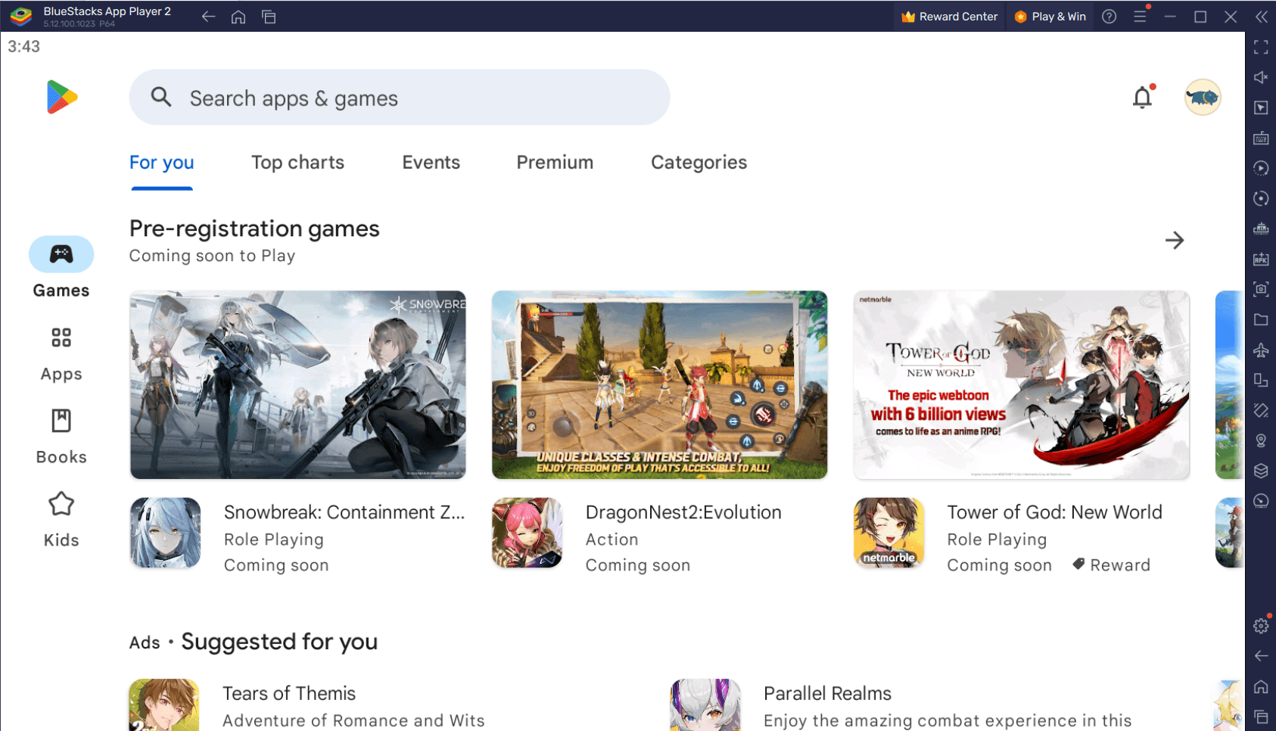
Task: Open DragonNest2 gameplay banner
Action: click(660, 385)
